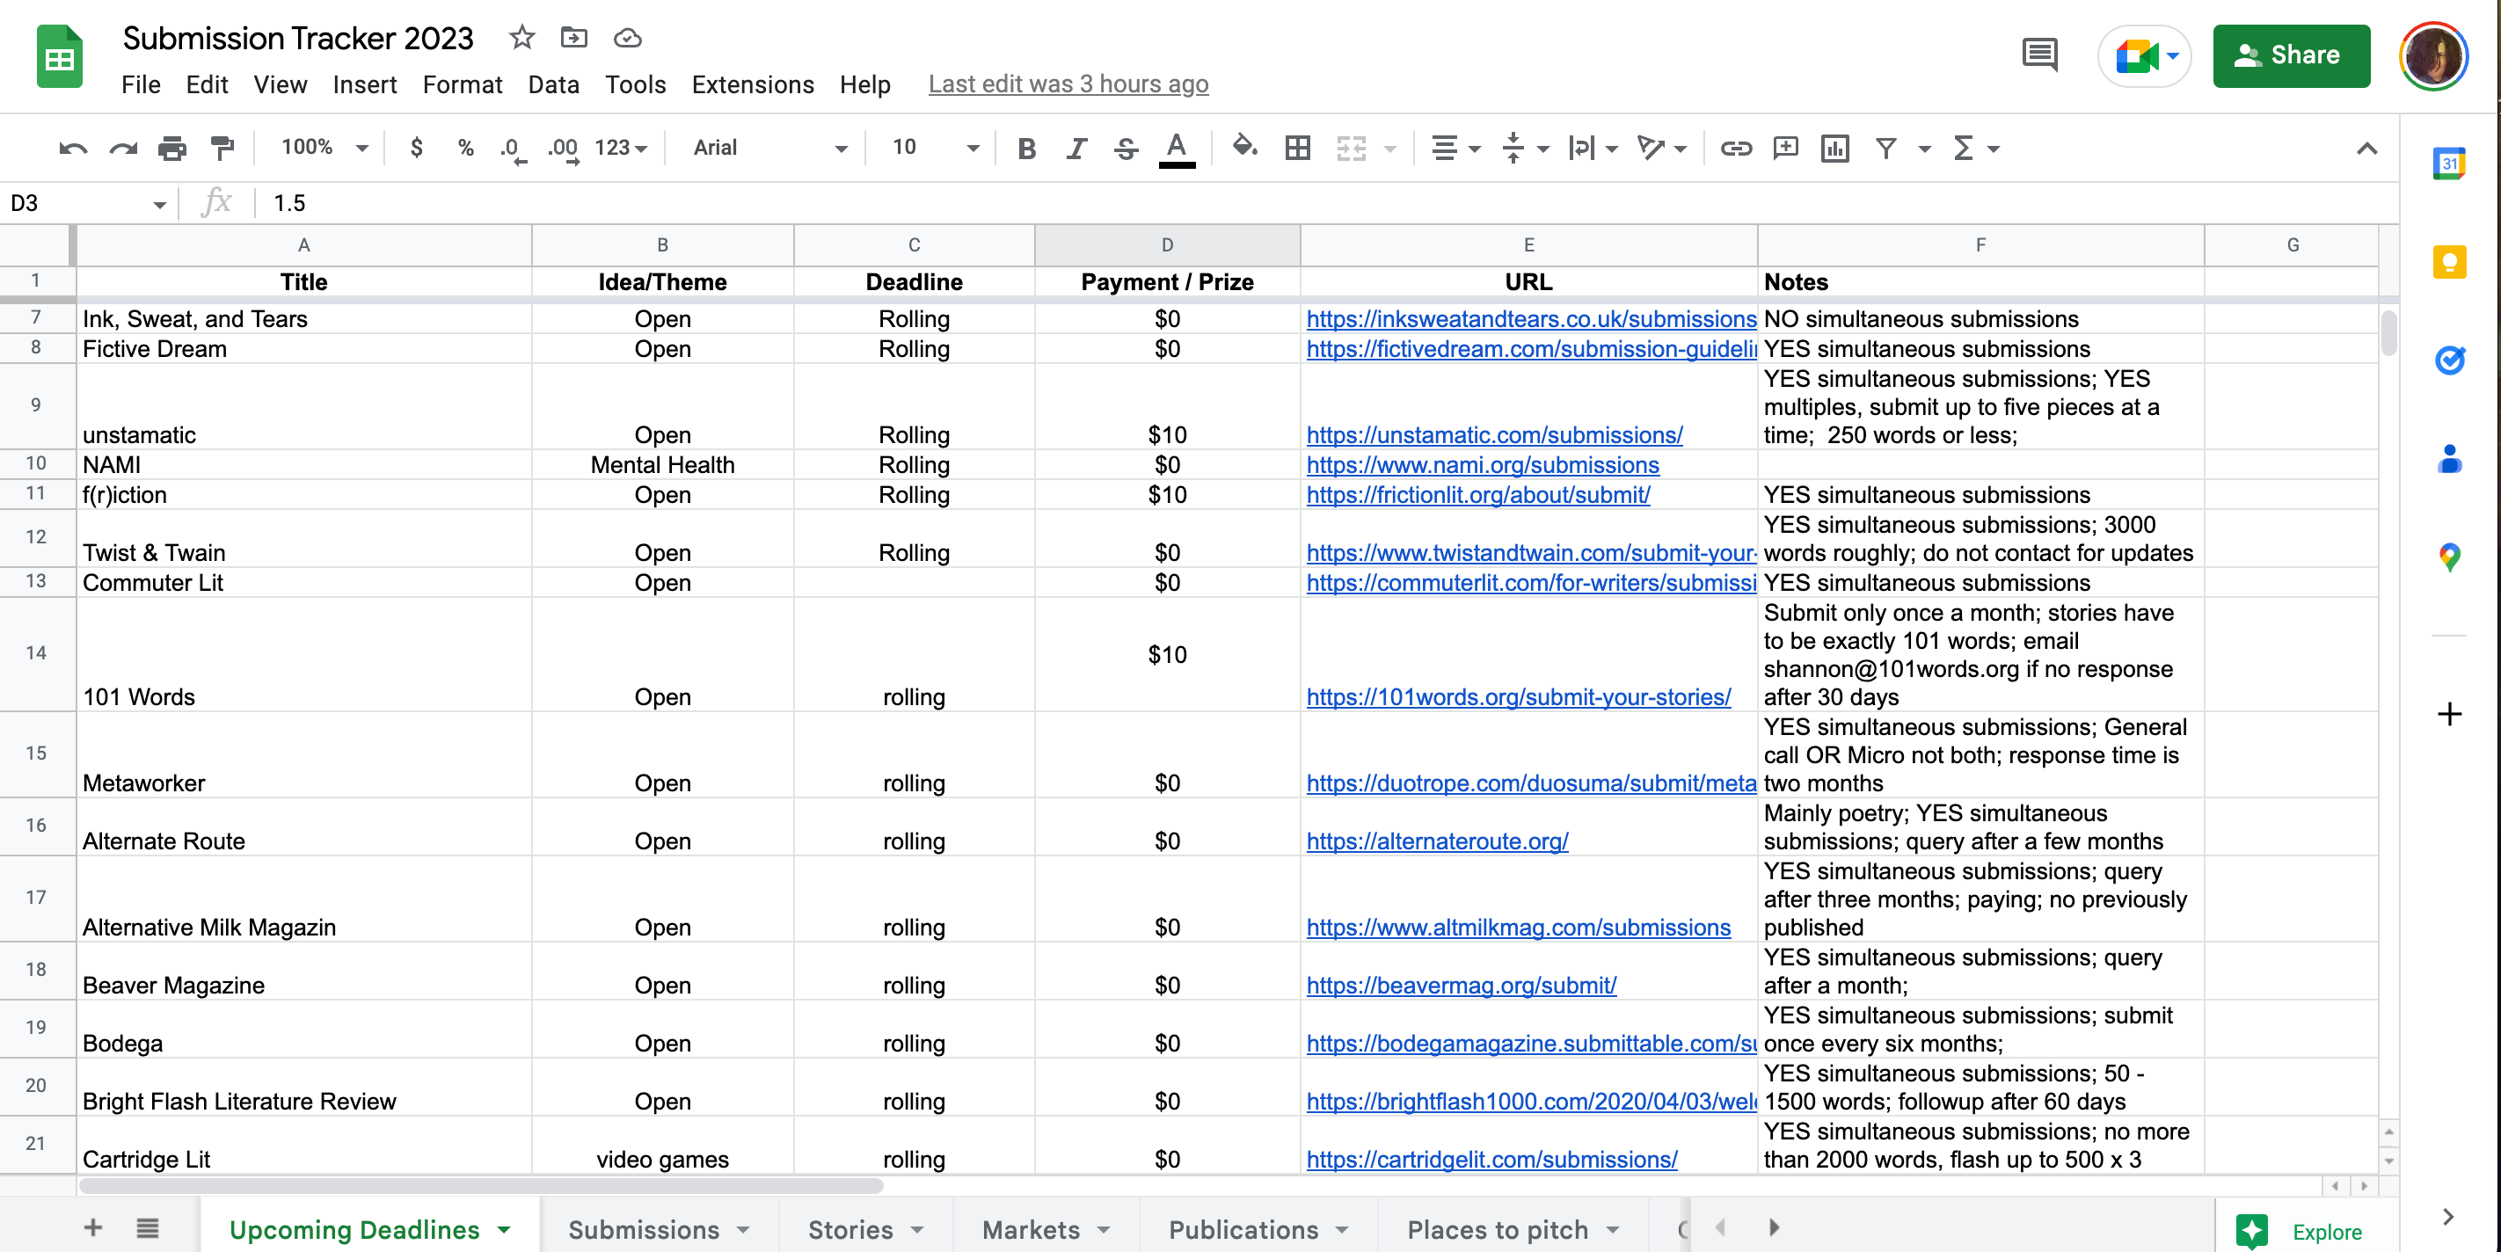Click the Merge cells icon
This screenshot has width=2501, height=1252.
[1351, 148]
